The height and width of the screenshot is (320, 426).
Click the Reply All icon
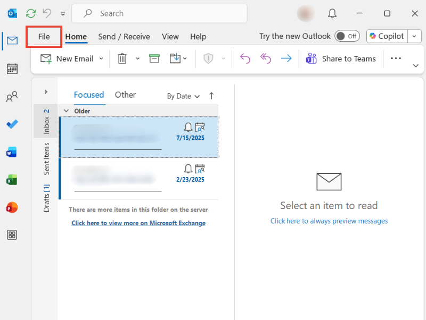tap(266, 59)
